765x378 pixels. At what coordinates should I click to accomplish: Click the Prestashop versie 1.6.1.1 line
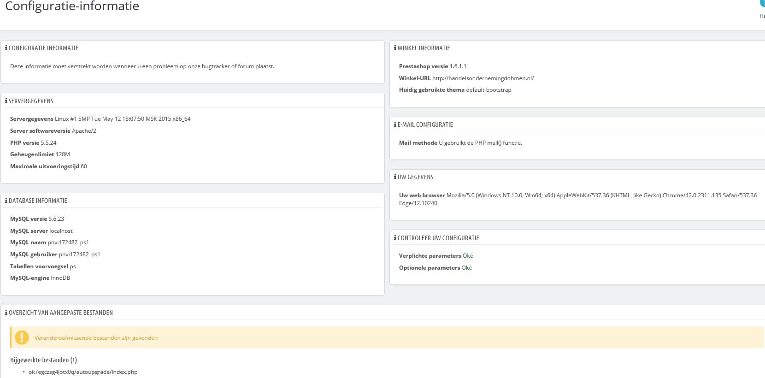(432, 66)
